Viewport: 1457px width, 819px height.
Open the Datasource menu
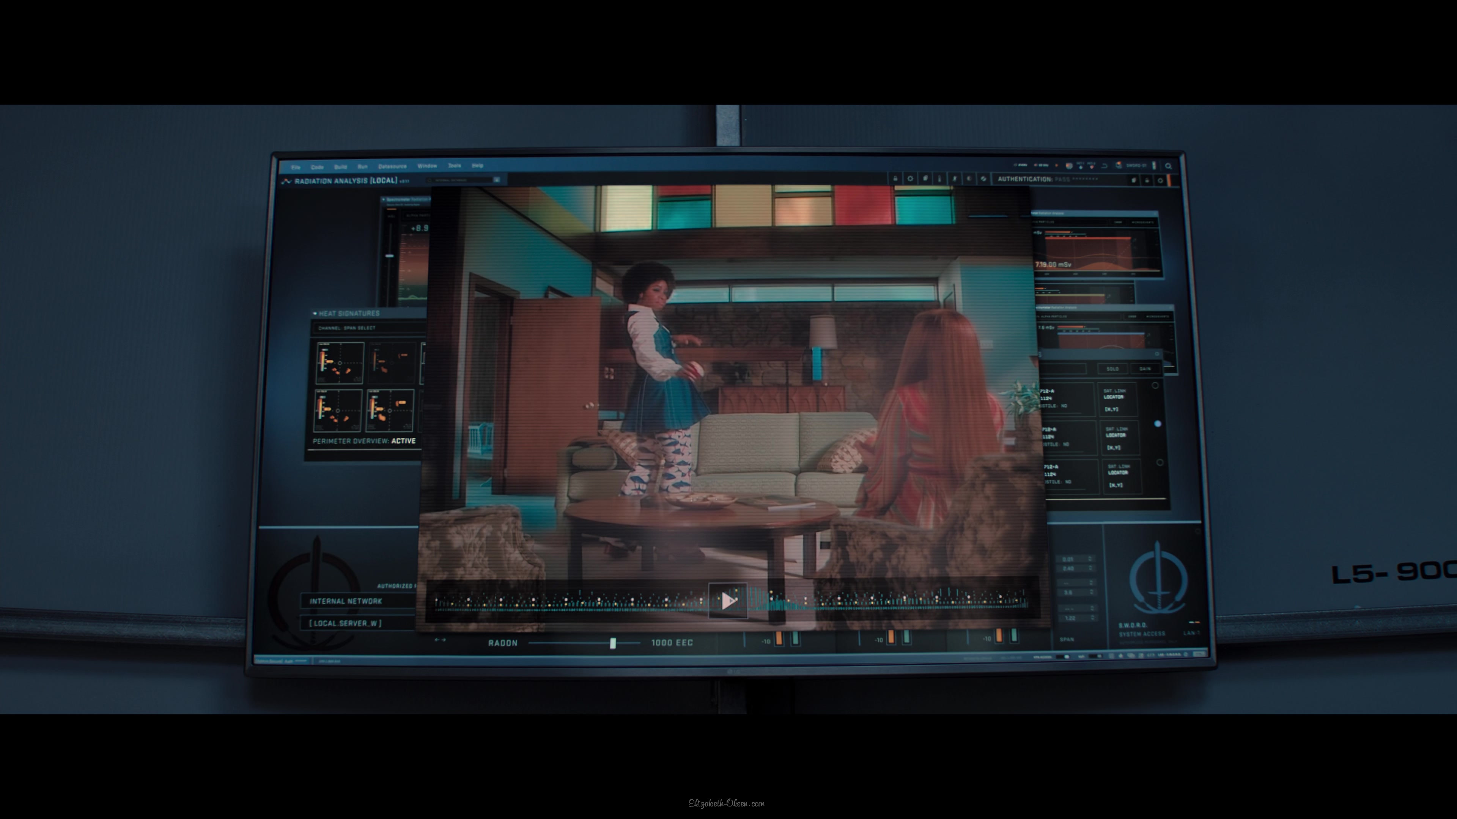pos(392,166)
